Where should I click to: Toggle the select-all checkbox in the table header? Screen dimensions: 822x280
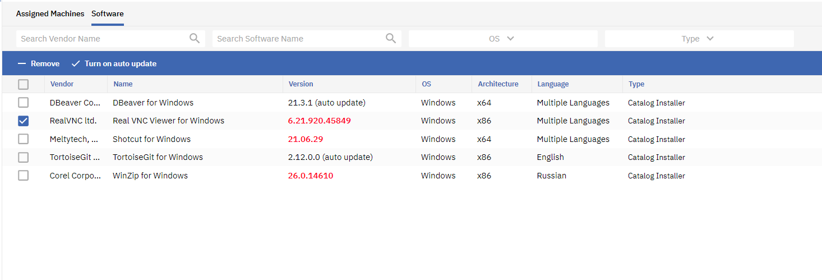pos(23,84)
